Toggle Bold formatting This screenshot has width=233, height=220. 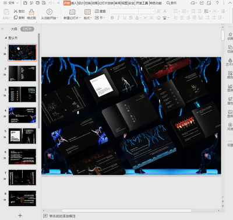coord(112,18)
